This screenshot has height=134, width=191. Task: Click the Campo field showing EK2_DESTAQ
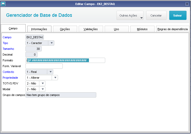pos(35,37)
